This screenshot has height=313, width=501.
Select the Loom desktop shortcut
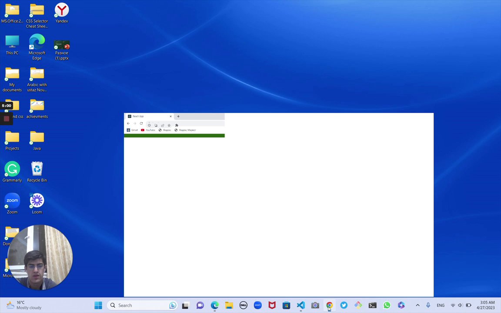(37, 203)
